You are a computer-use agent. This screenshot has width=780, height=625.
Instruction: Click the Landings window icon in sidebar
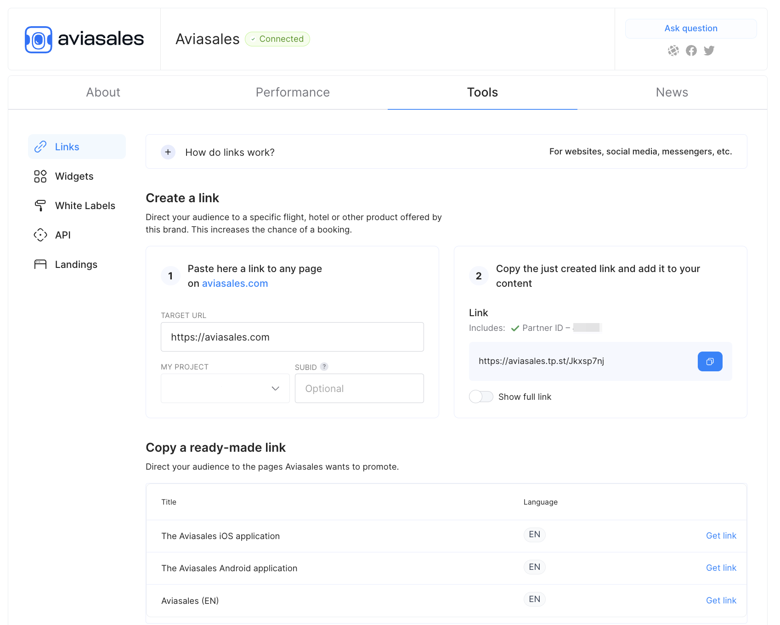pos(40,264)
